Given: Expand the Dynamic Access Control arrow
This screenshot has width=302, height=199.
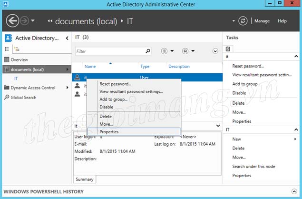Looking at the screenshot, I should coord(67,88).
